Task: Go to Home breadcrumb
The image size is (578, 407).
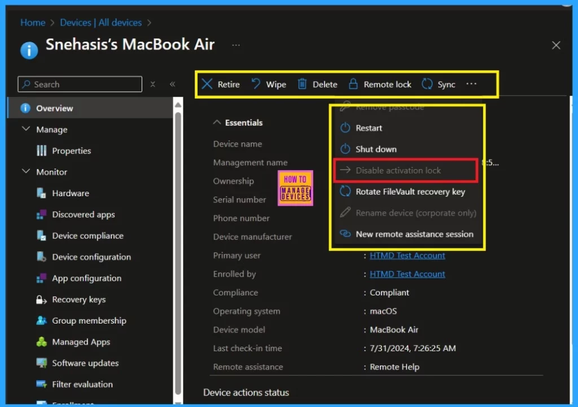Action: point(33,23)
